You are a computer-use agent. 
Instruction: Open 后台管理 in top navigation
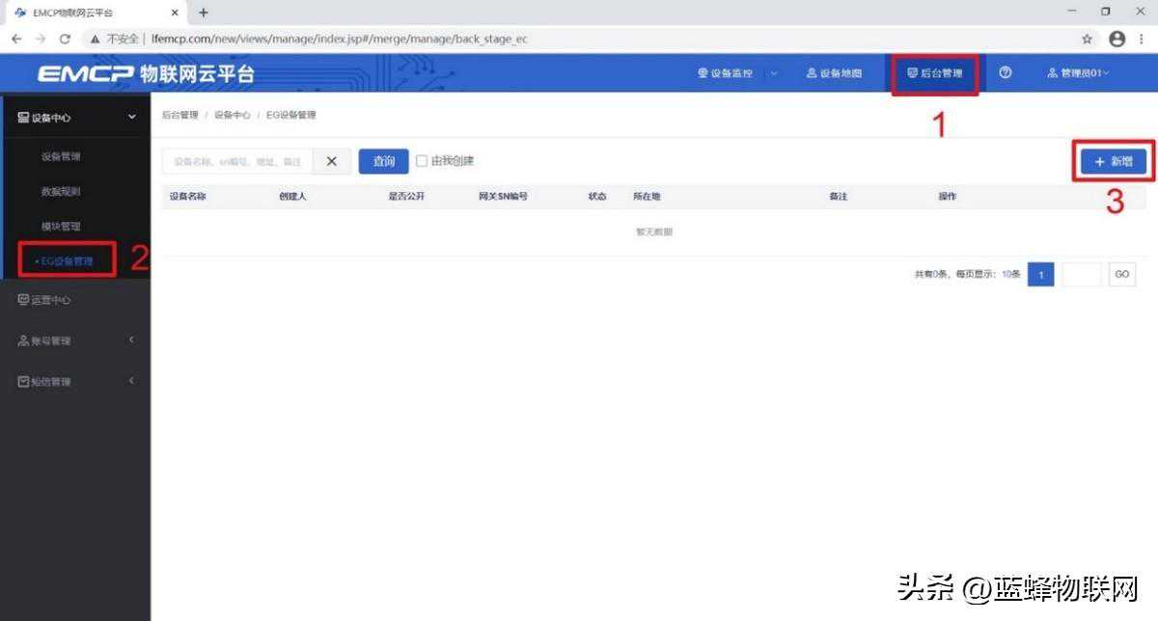point(935,73)
